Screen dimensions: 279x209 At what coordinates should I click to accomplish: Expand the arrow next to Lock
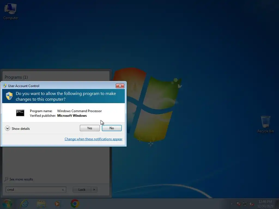(x=94, y=190)
